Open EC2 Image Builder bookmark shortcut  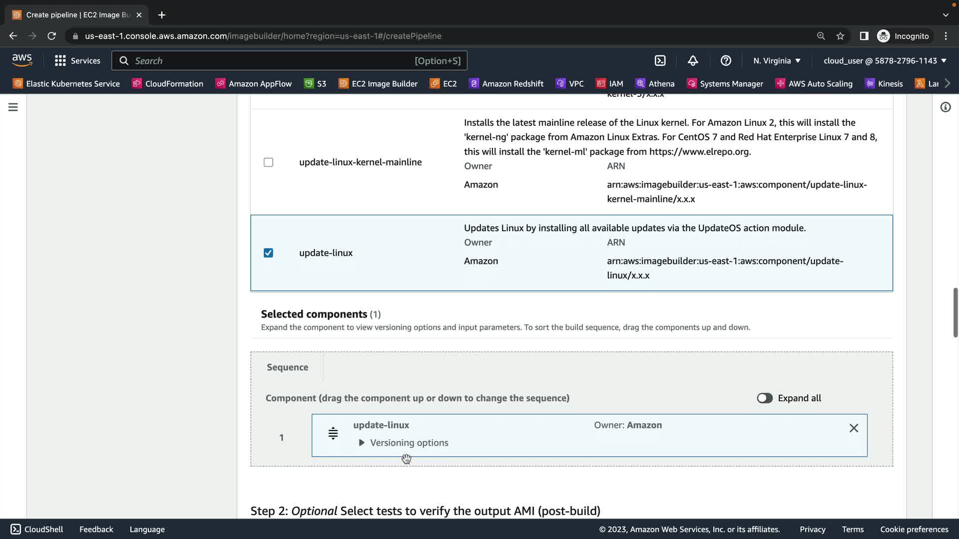[x=378, y=84]
